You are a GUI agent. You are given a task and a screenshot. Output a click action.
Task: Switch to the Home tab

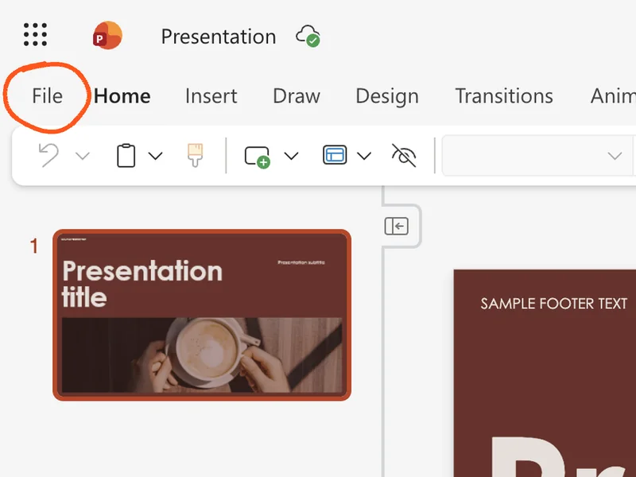click(x=122, y=96)
